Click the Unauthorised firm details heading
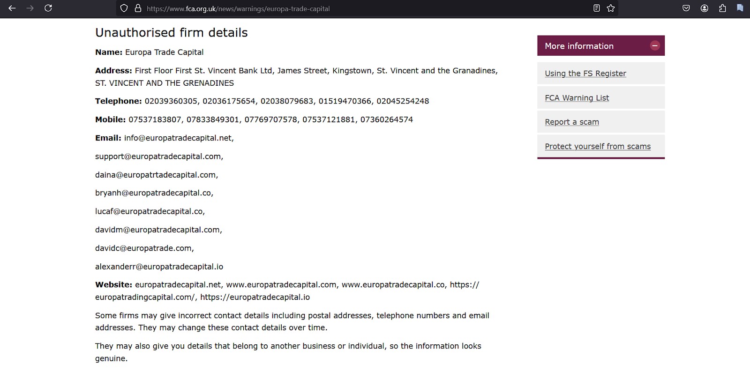The height and width of the screenshot is (372, 750). [172, 33]
